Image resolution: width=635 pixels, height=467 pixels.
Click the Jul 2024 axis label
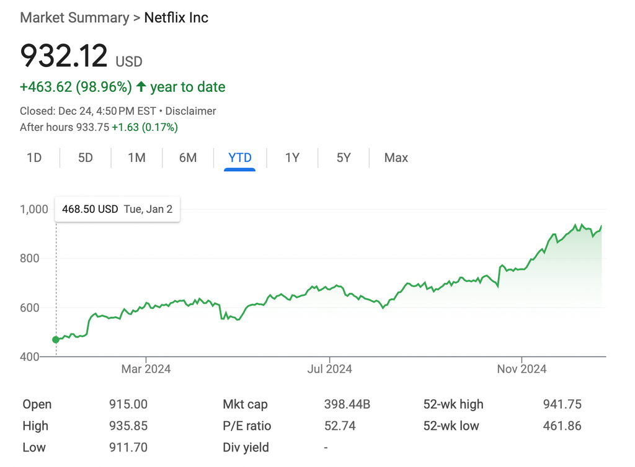tap(329, 369)
